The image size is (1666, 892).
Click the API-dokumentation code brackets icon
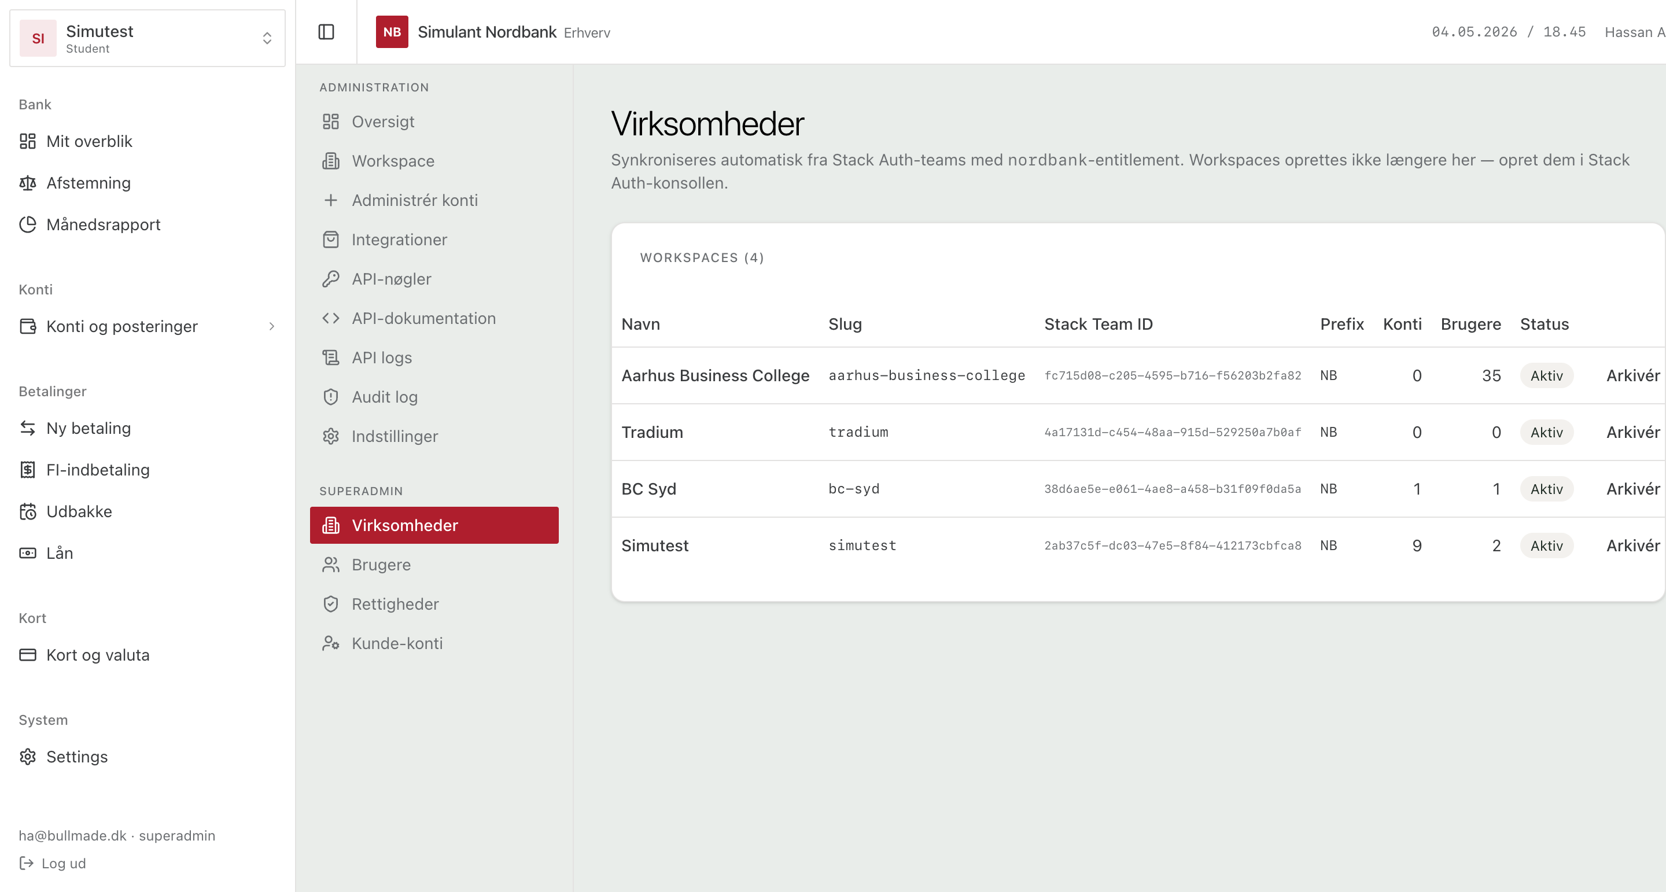point(330,318)
